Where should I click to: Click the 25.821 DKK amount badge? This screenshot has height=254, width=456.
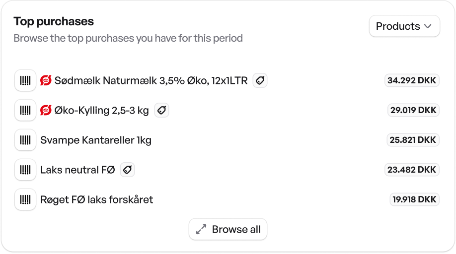[x=413, y=140]
